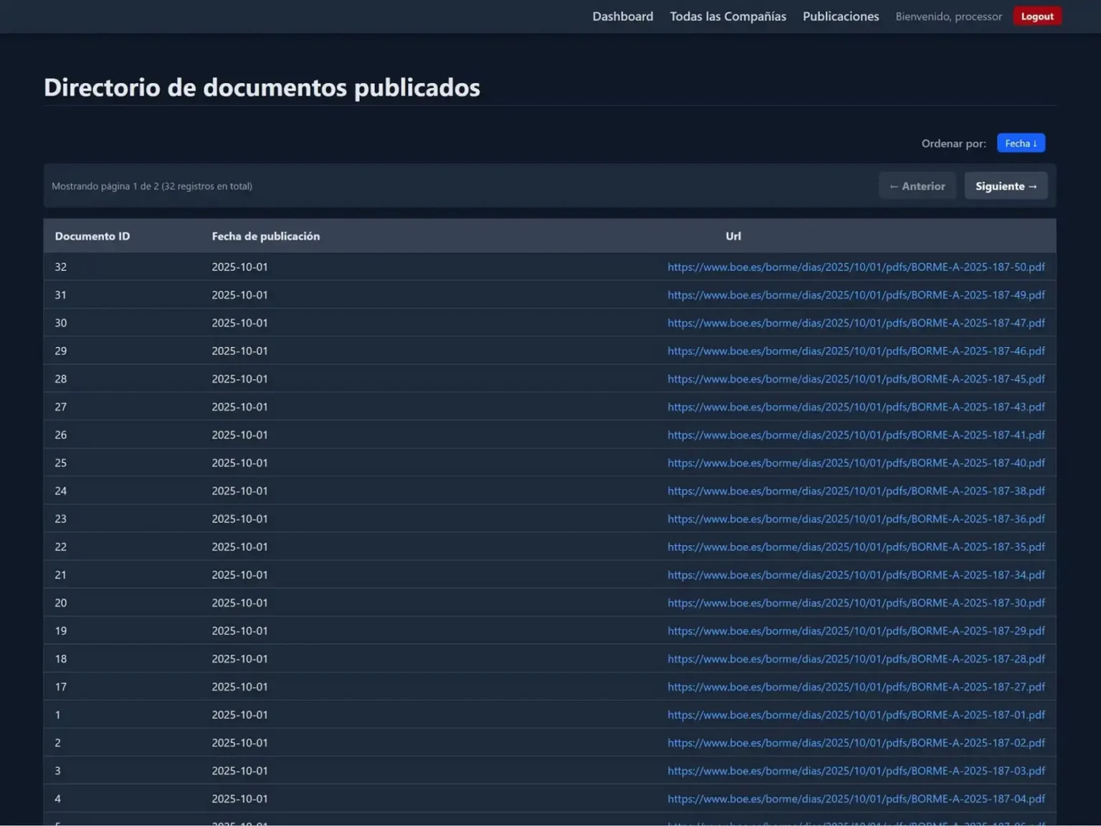The height and width of the screenshot is (826, 1101).
Task: Click the Logout button
Action: tap(1037, 15)
